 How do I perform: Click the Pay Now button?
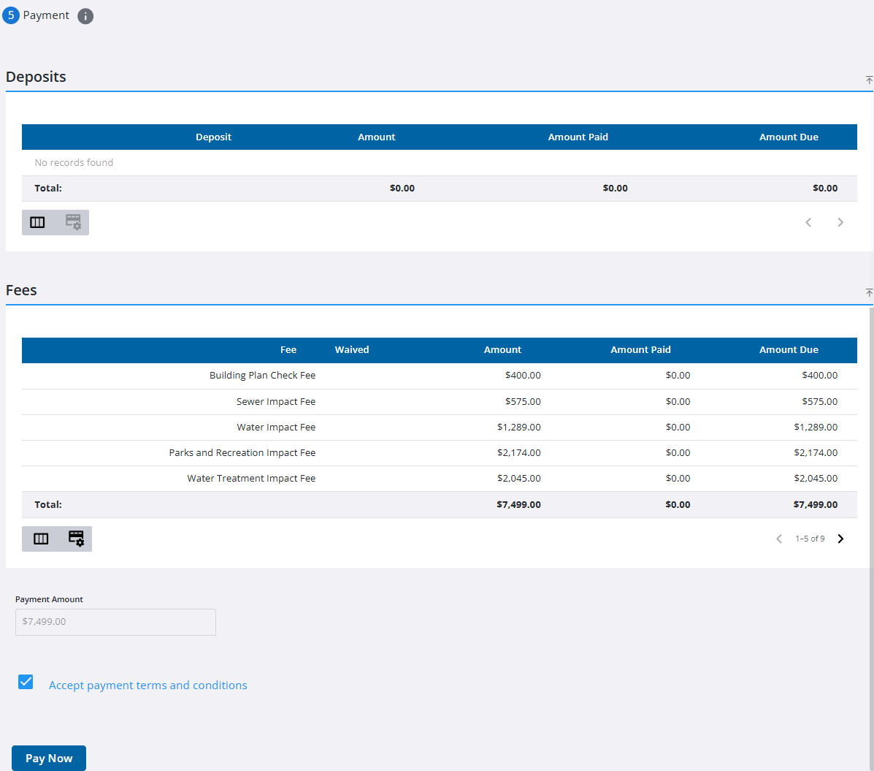point(49,758)
